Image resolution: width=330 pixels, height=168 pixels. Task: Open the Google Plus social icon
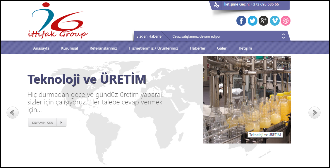[x=264, y=21]
